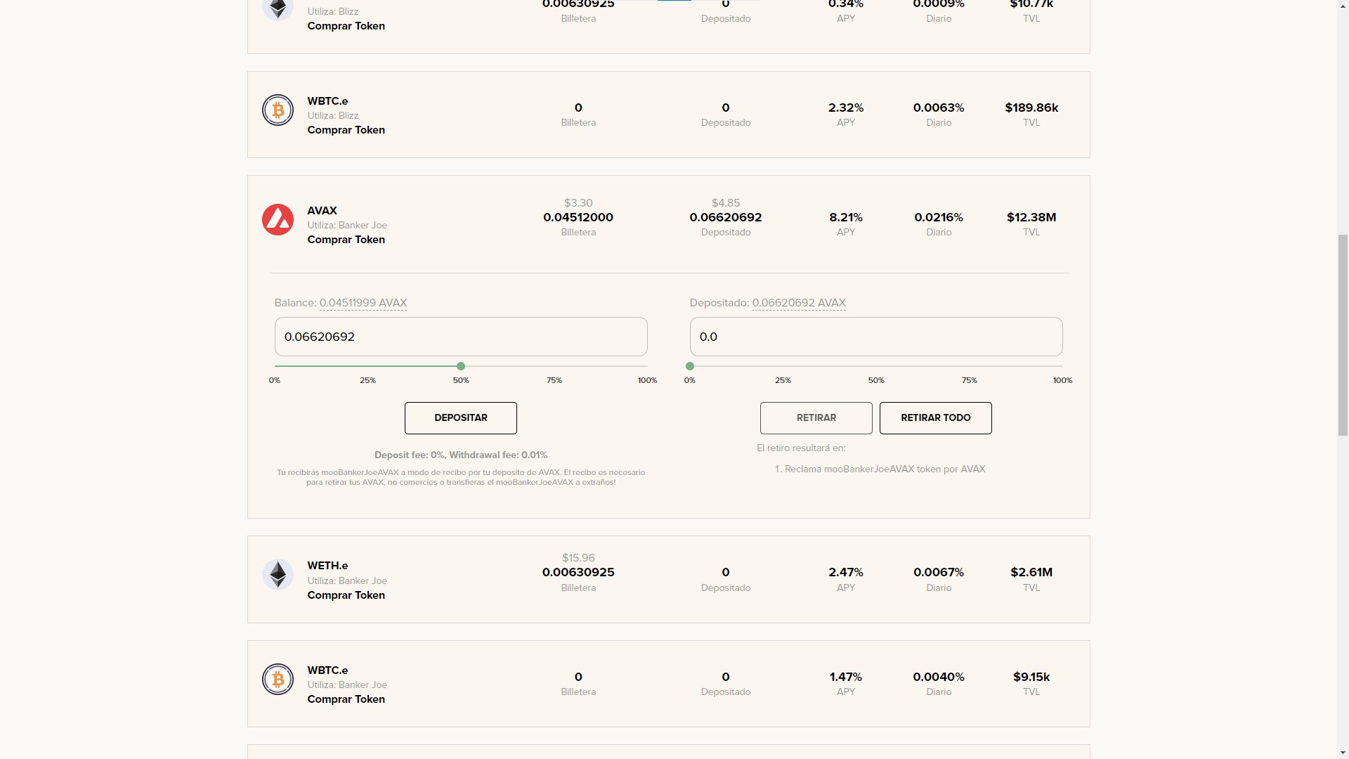Click the WBTC.e Blizz bitcoin icon
Viewport: 1349px width, 759px height.
[278, 110]
